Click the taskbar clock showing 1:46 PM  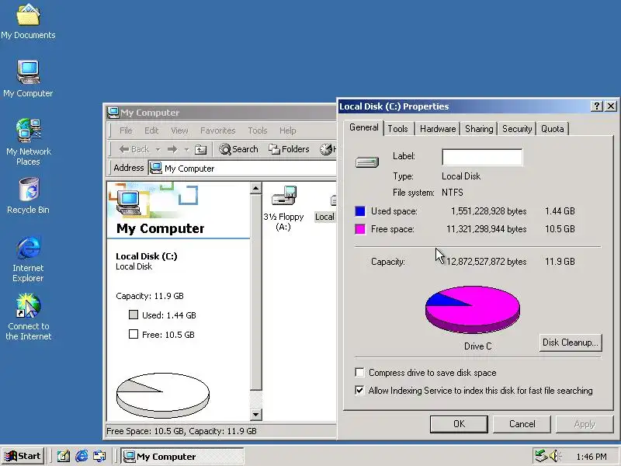tap(592, 457)
